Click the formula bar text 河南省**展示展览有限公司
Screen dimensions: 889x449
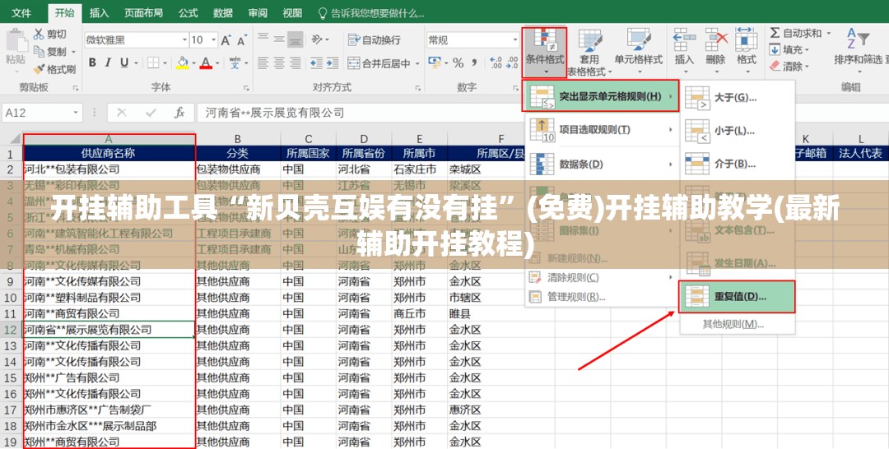click(275, 113)
